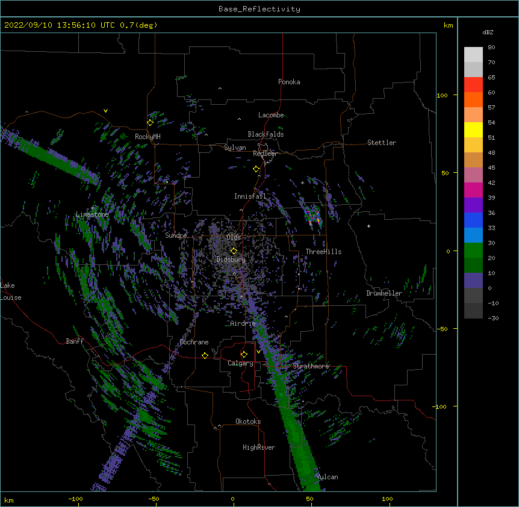This screenshot has width=519, height=507.
Task: Click the 65 value in the dBZ legend
Action: coord(491,78)
